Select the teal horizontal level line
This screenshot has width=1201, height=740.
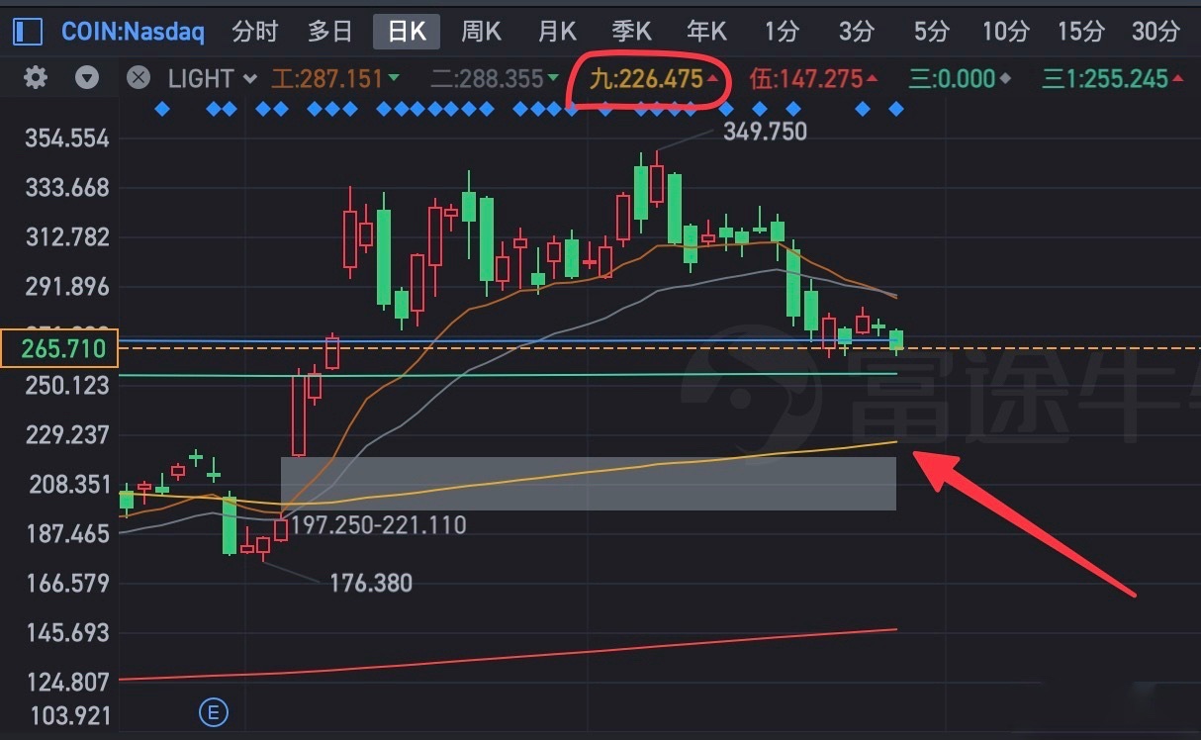tap(508, 375)
